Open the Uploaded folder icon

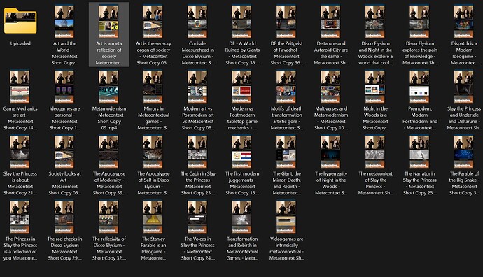point(20,21)
